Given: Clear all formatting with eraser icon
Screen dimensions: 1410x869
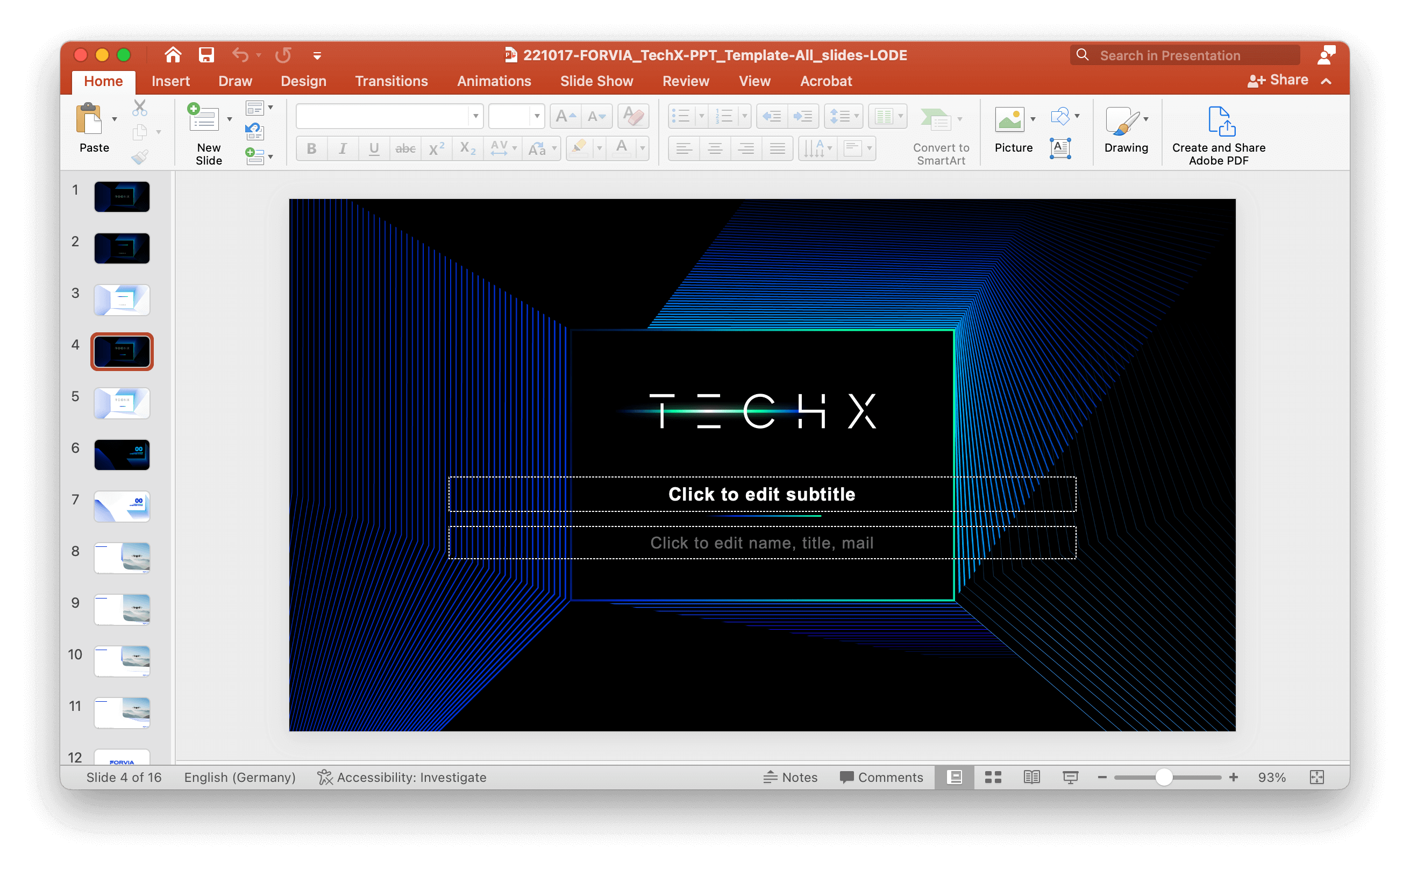Looking at the screenshot, I should pos(633,117).
